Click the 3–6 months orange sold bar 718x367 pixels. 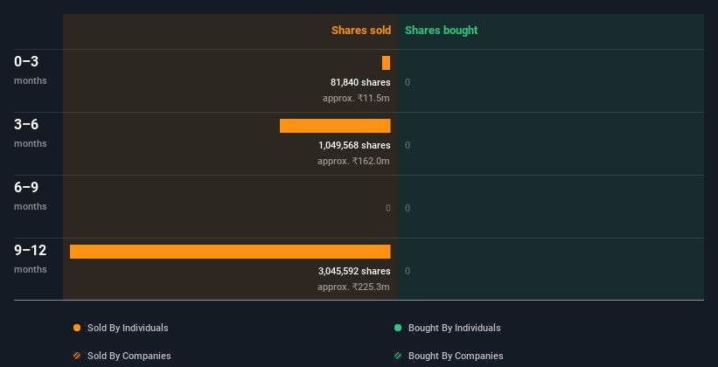pyautogui.click(x=335, y=126)
